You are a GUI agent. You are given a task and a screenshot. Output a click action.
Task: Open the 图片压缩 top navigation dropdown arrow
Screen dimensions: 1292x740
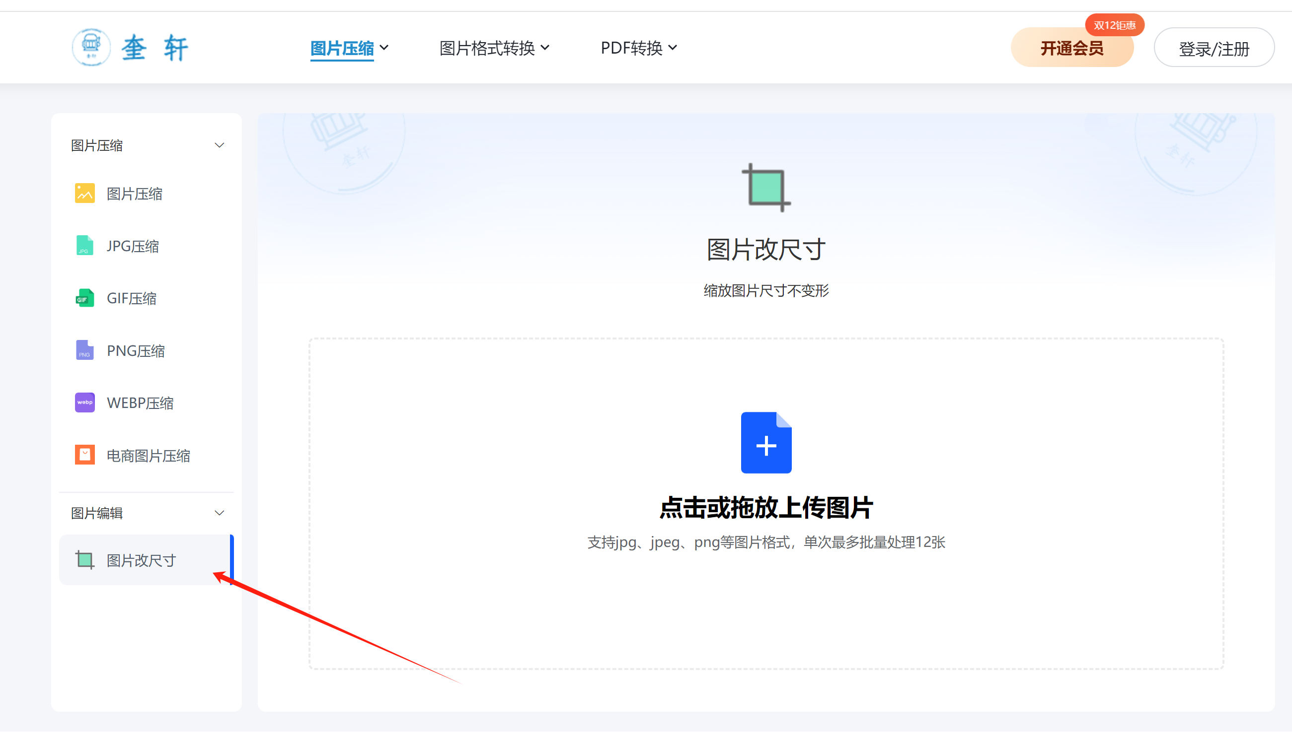(x=384, y=48)
